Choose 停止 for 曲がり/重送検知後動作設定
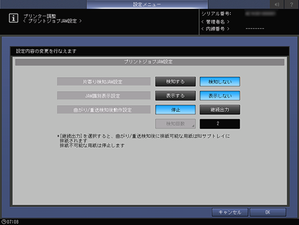The image size is (299, 225). tap(175, 110)
